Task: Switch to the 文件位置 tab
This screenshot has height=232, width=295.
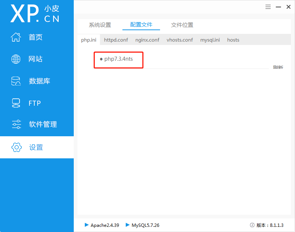Action: (182, 25)
